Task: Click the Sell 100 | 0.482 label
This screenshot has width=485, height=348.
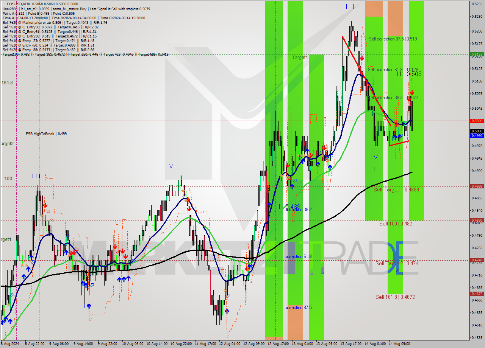Action: (395, 224)
